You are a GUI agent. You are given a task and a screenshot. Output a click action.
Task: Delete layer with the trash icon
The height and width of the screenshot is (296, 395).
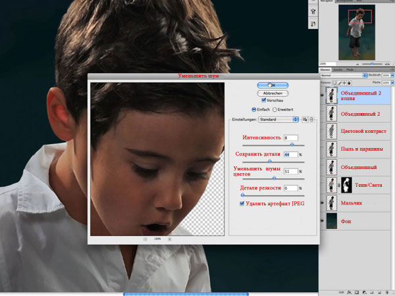(x=387, y=293)
